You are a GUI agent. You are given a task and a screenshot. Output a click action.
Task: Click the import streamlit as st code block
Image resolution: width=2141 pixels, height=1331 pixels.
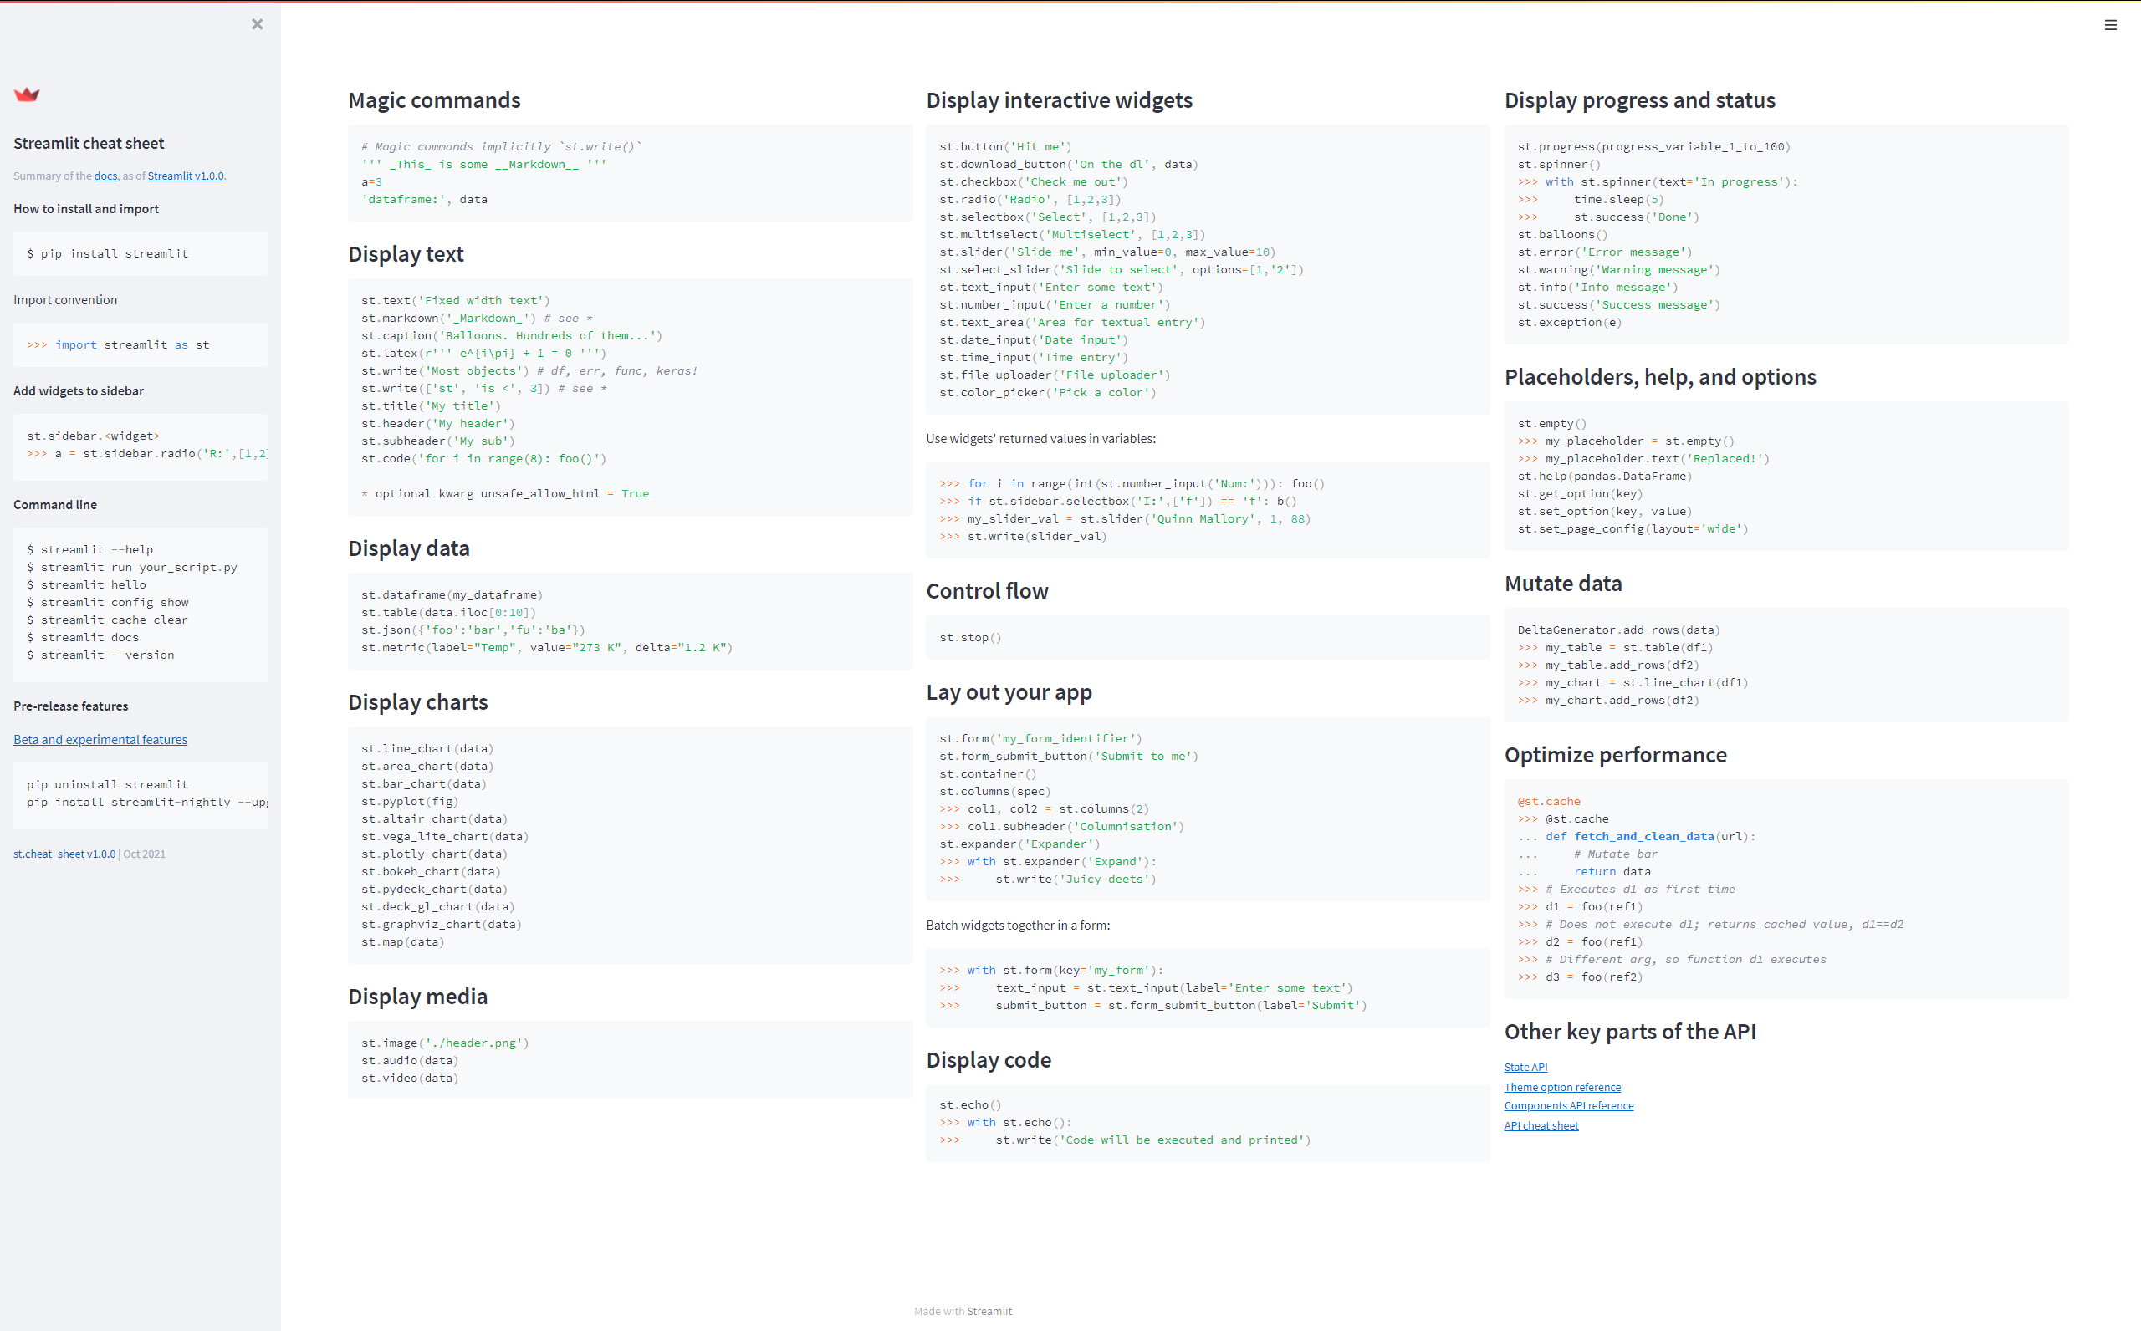click(118, 345)
